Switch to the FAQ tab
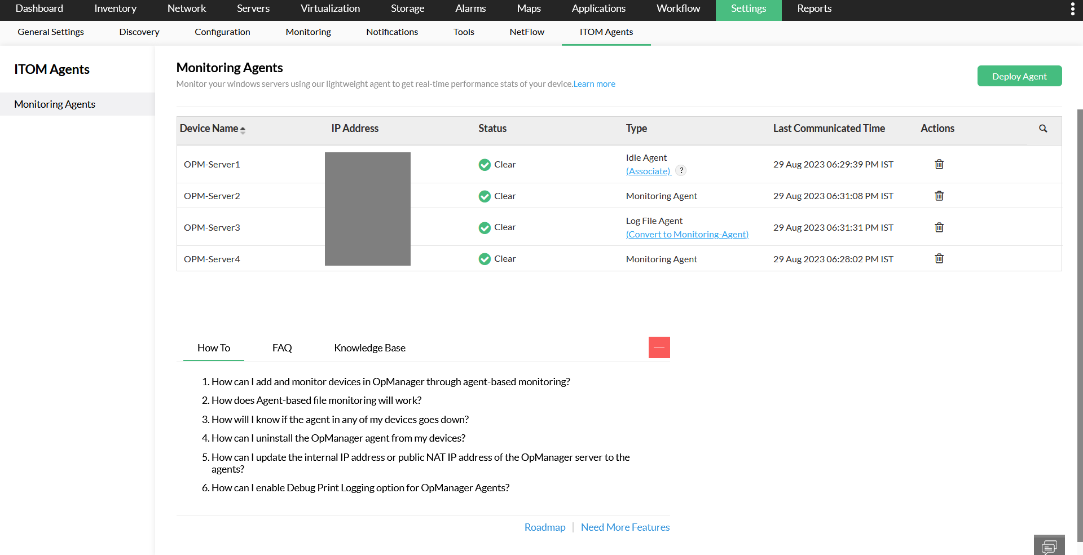 point(282,348)
